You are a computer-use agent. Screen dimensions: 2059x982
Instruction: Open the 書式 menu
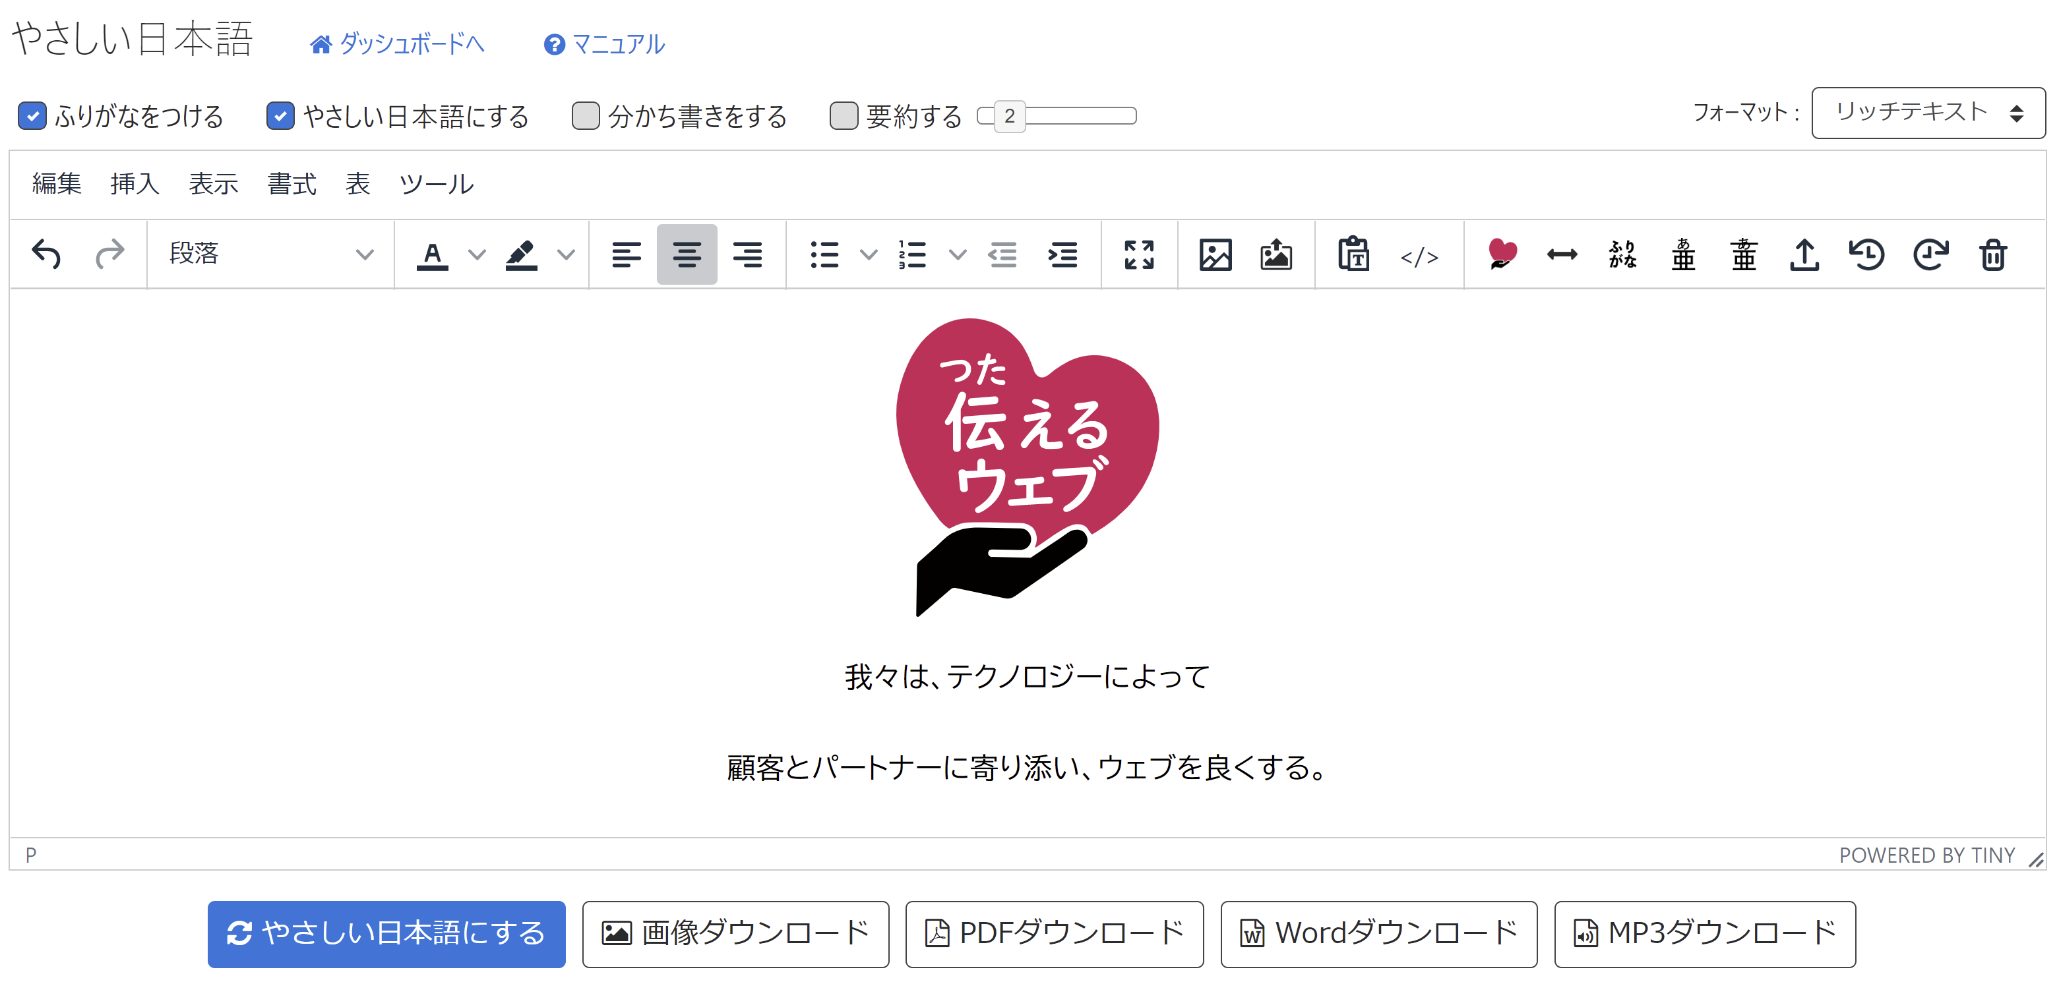point(292,184)
